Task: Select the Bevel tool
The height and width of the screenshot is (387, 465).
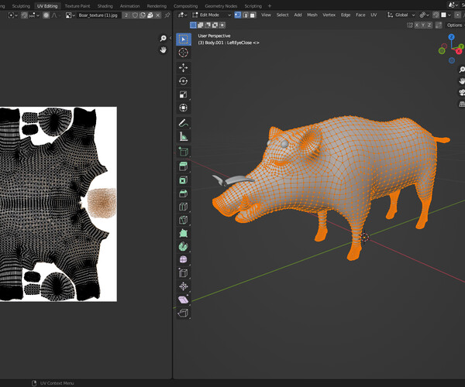Action: click(183, 193)
